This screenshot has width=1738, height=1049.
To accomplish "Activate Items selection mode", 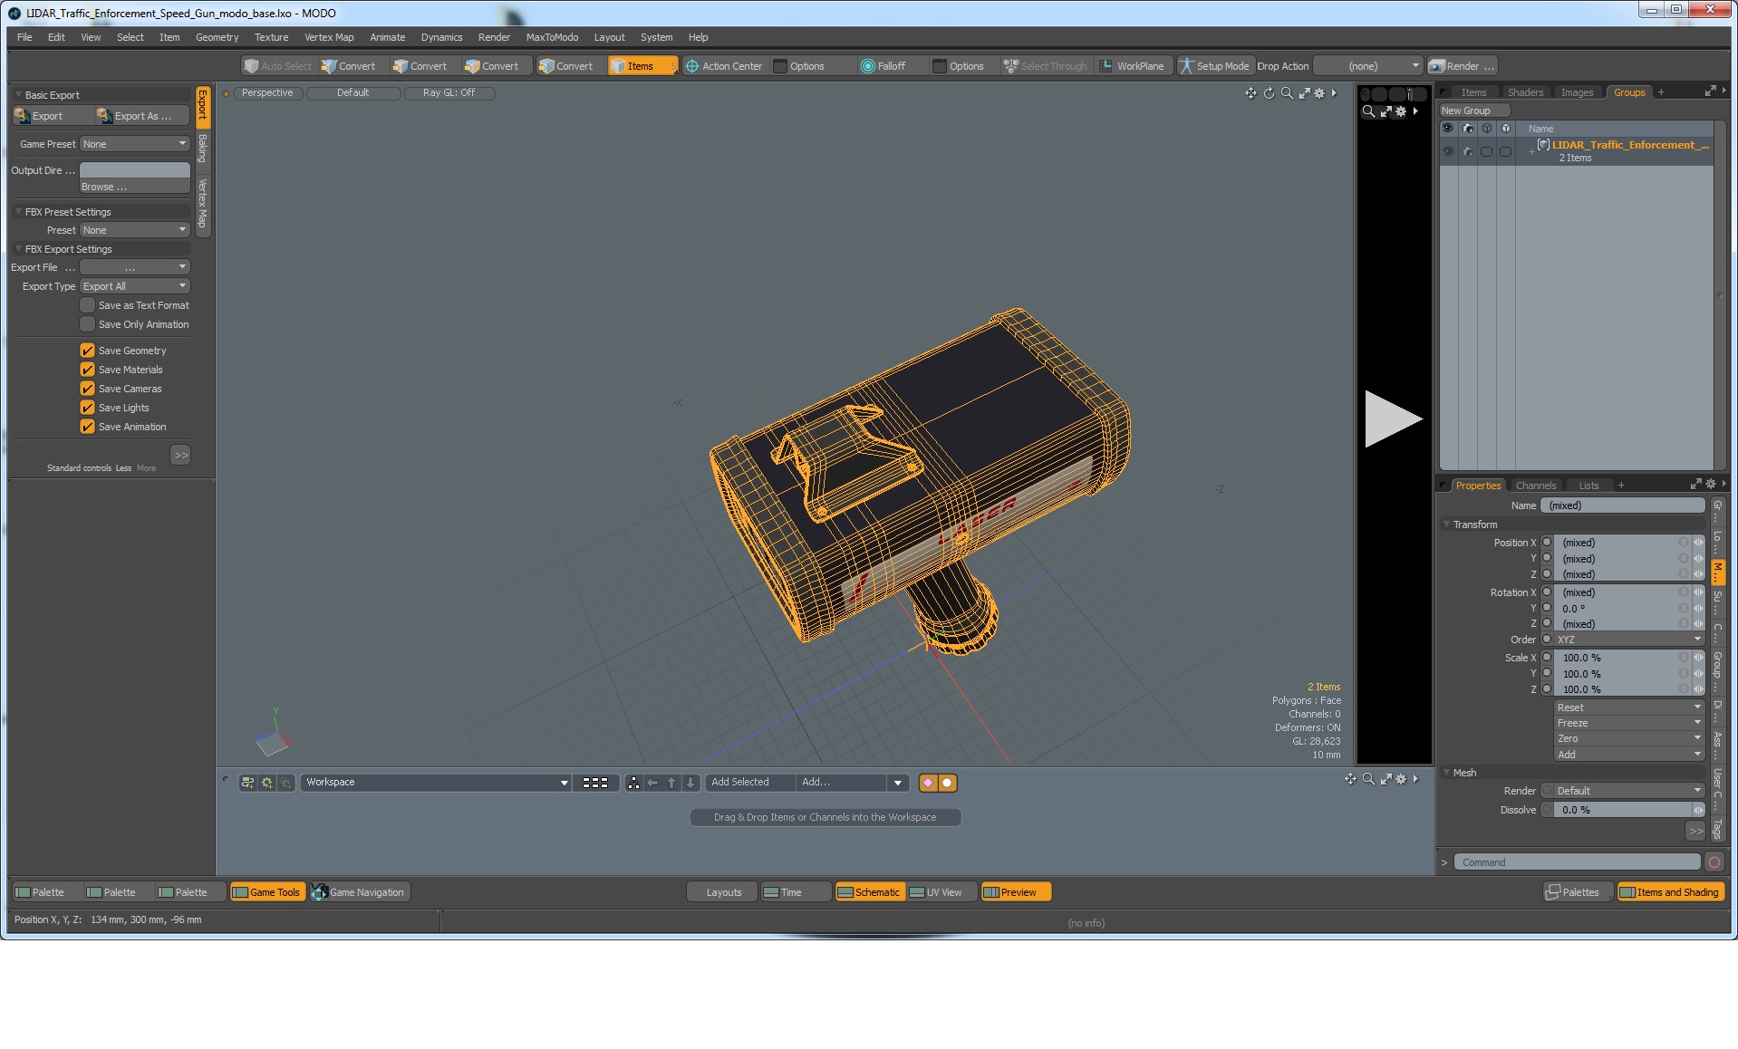I will pos(642,66).
